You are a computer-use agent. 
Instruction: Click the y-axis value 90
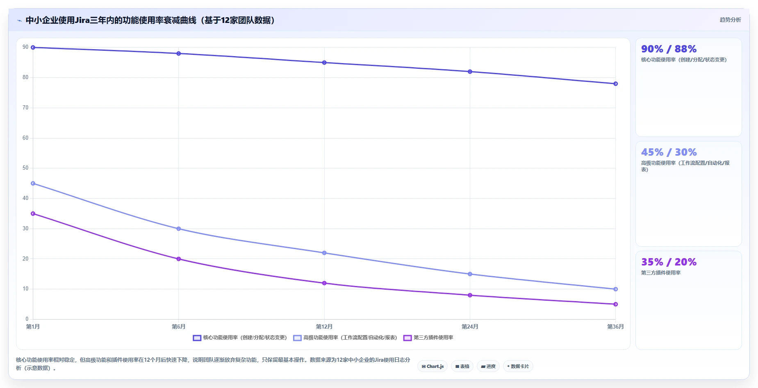tap(25, 47)
